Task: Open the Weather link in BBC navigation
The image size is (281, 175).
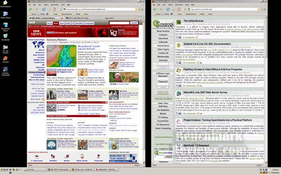Action: (x=80, y=23)
